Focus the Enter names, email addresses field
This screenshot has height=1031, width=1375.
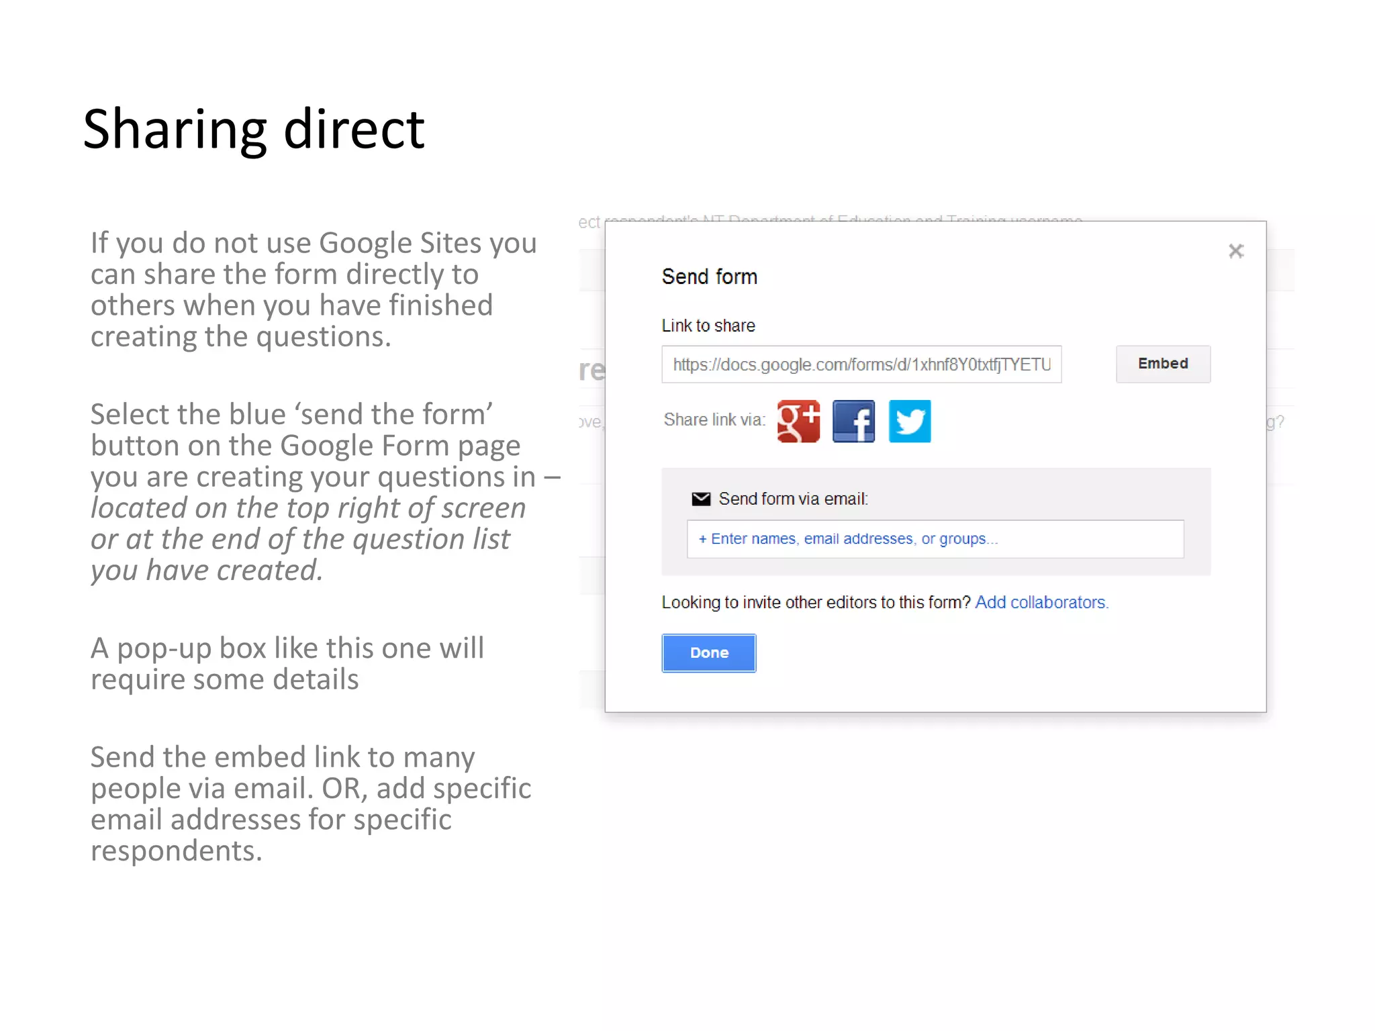(x=935, y=539)
